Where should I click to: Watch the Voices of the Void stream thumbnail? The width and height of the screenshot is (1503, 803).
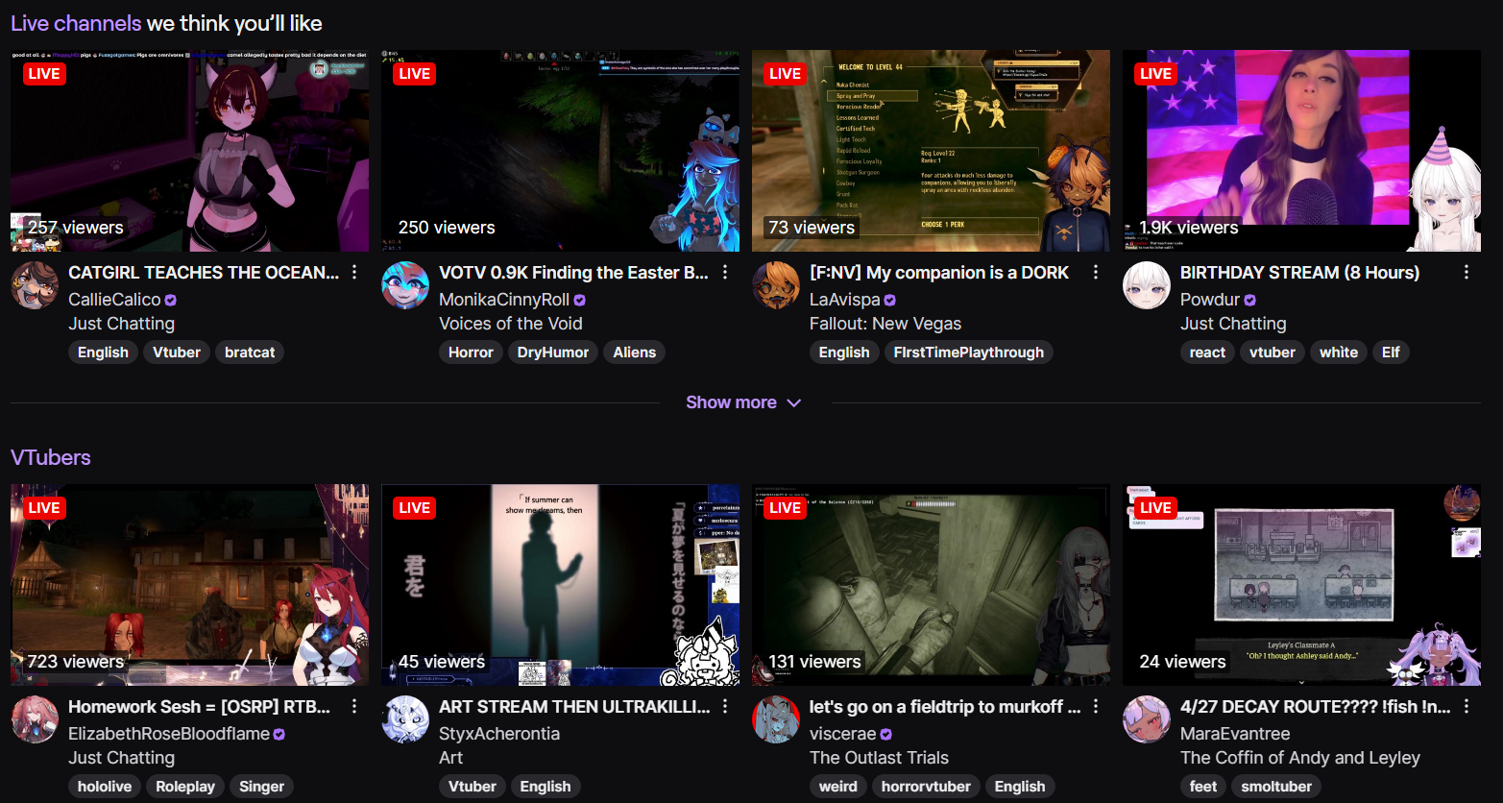[x=560, y=151]
